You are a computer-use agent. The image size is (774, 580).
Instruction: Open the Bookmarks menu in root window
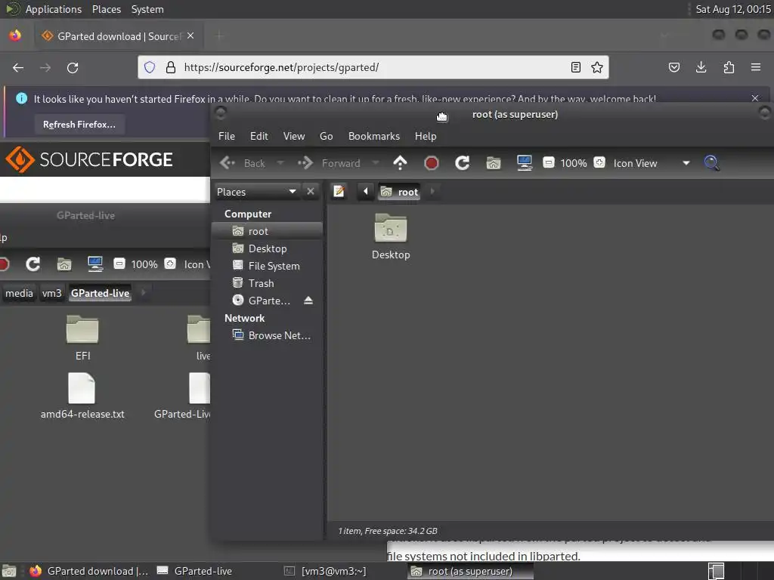(x=373, y=136)
